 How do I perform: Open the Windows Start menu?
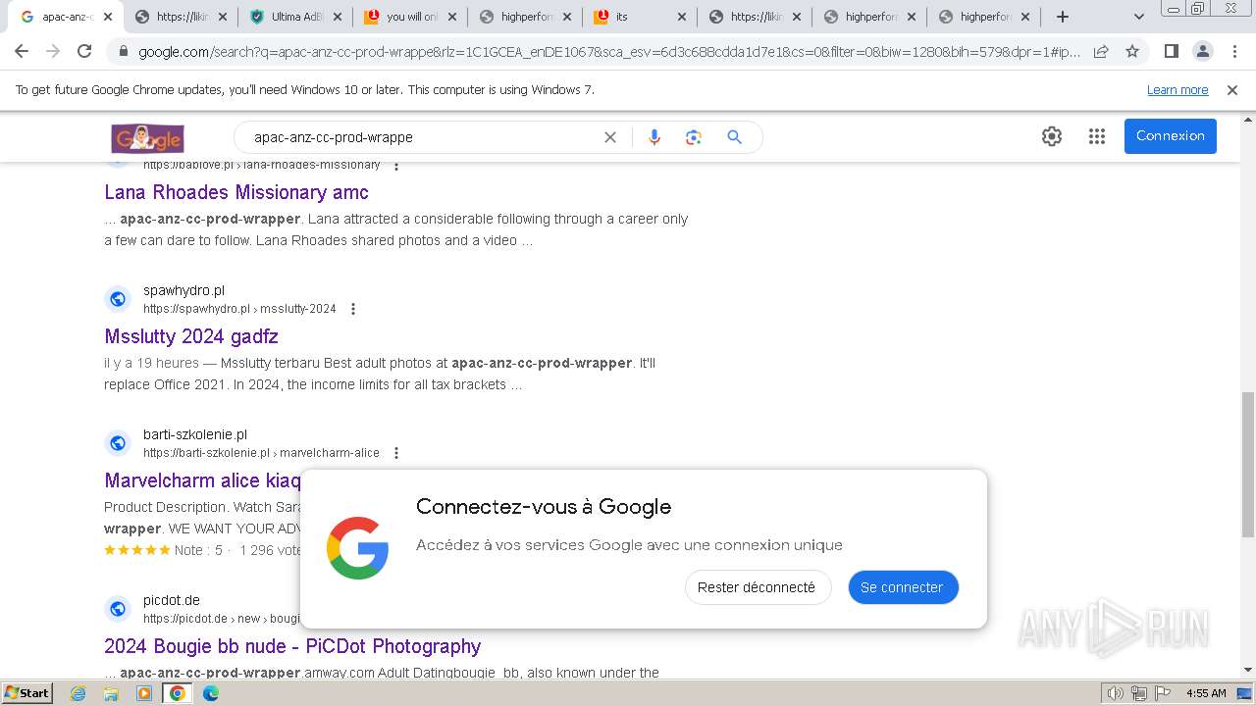tap(26, 692)
